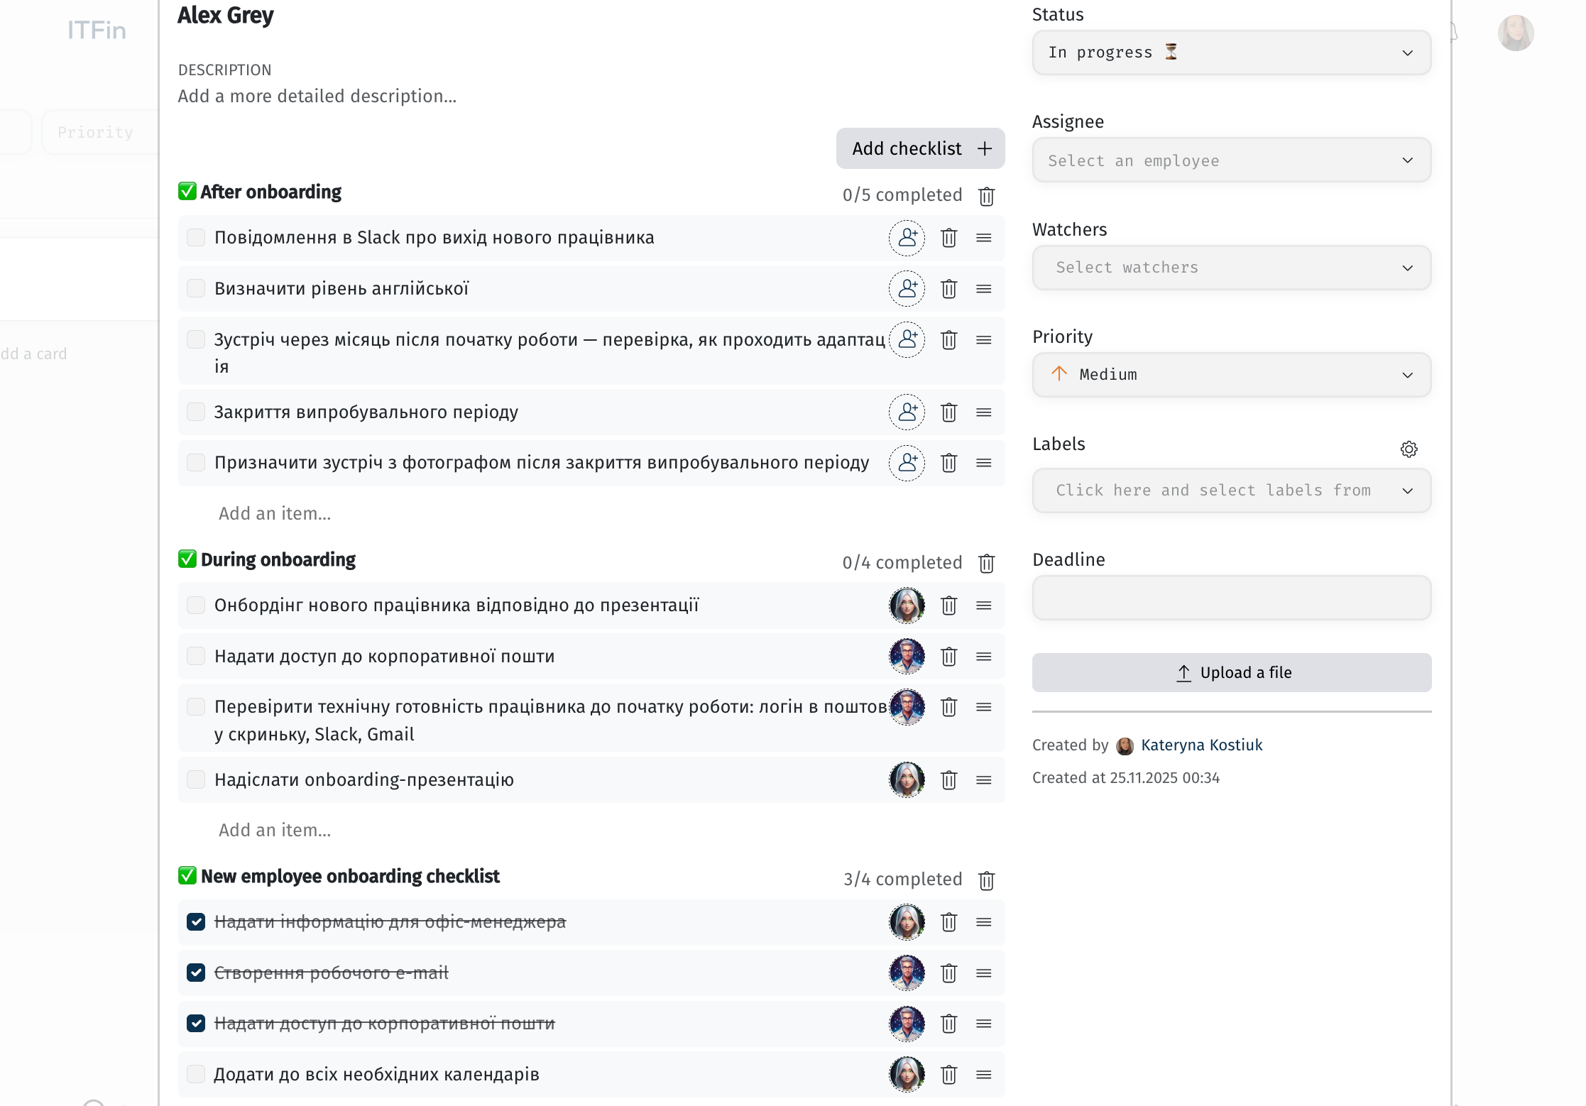The width and height of the screenshot is (1586, 1106).
Task: Uncheck the 'Створення робочого e-mail' checkbox
Action: tap(196, 973)
